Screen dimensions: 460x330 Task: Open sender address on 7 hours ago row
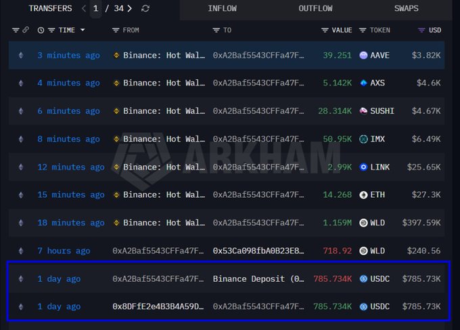point(158,251)
